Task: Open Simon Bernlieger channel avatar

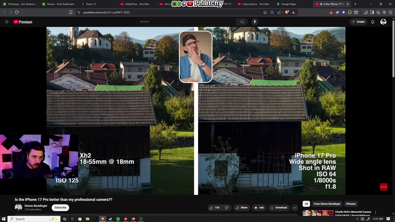Action: click(x=19, y=208)
